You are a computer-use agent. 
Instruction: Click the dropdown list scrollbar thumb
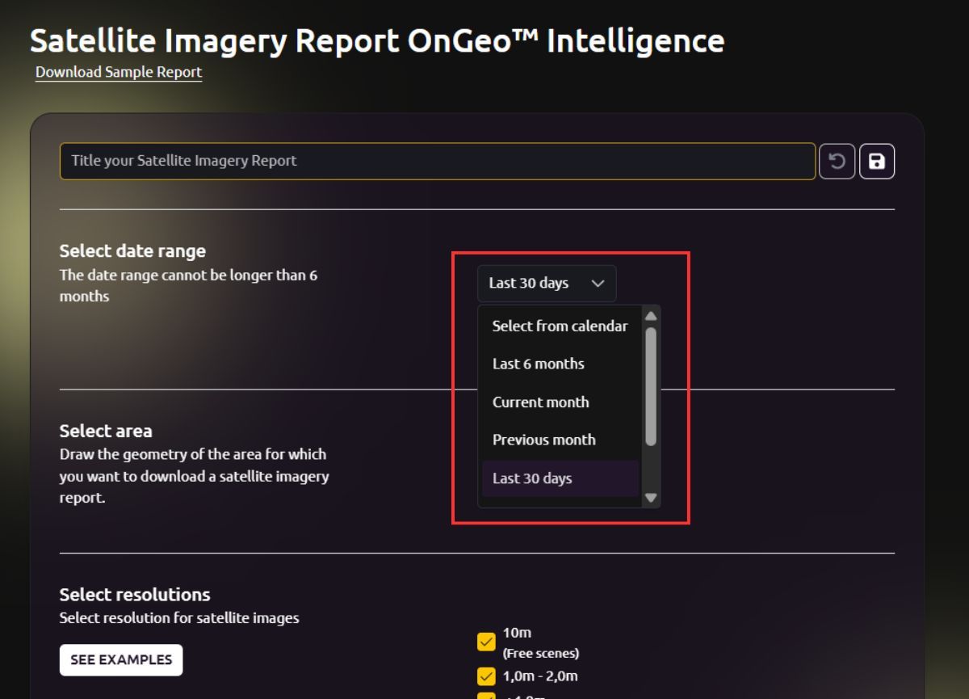click(651, 385)
